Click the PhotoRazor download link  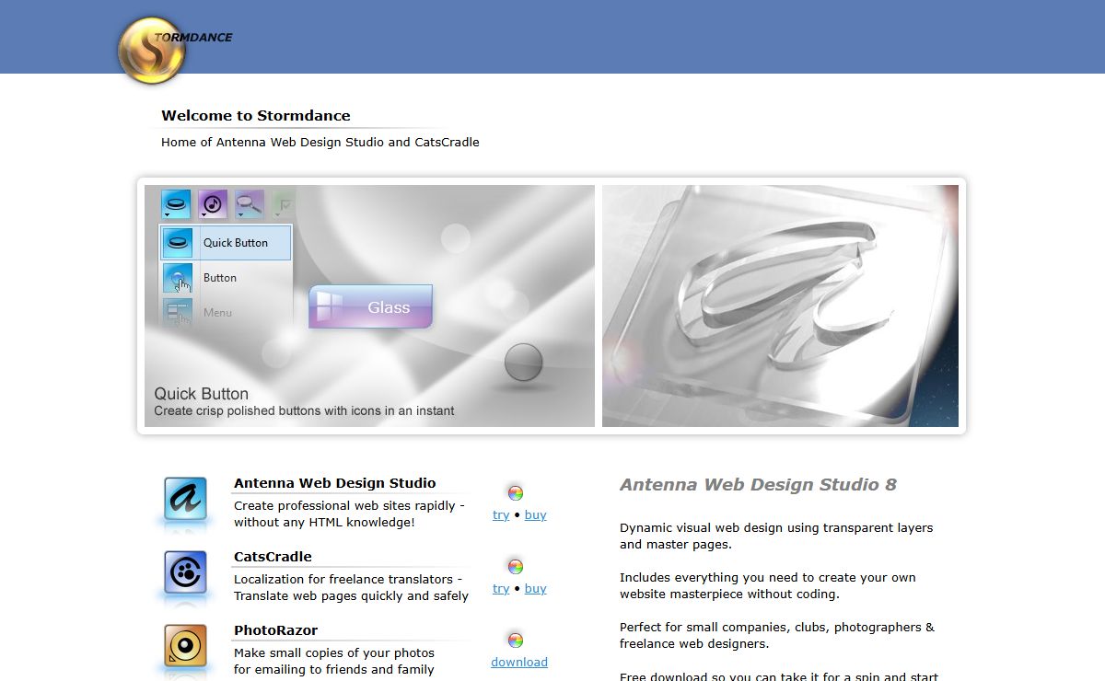[x=519, y=663]
